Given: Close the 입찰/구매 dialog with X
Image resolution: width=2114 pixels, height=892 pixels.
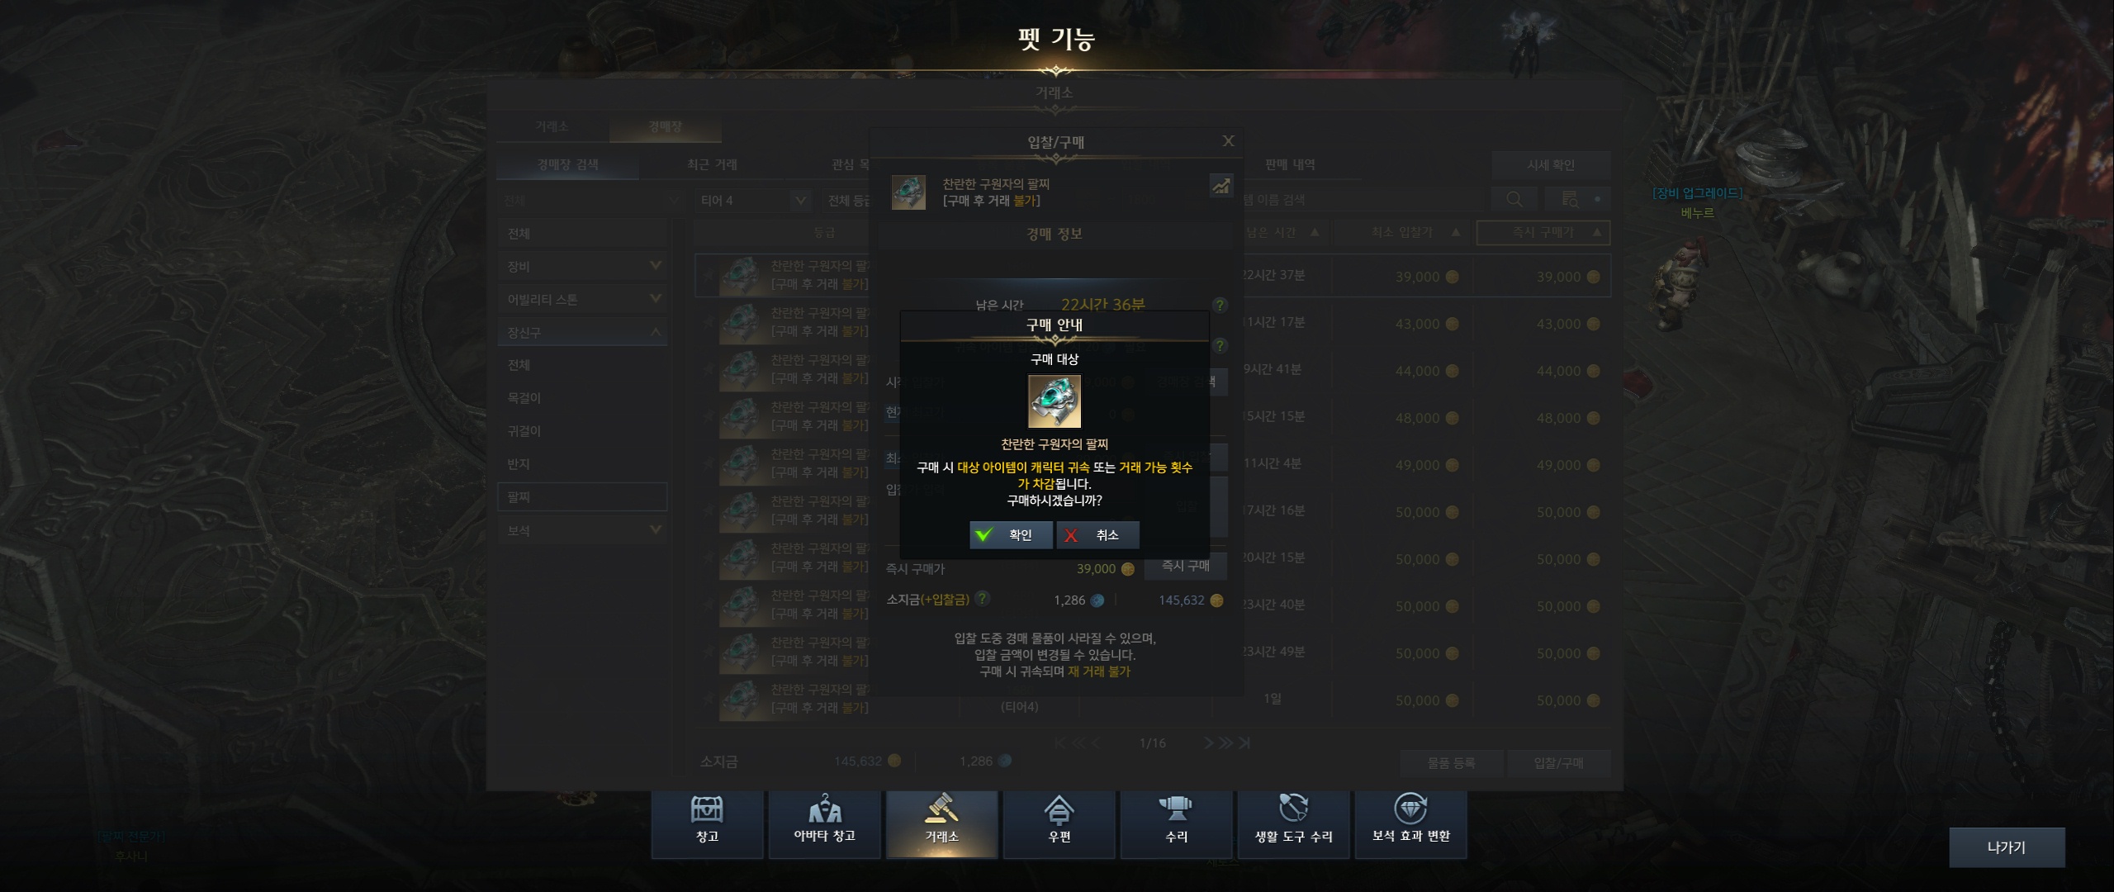Looking at the screenshot, I should click(x=1228, y=141).
